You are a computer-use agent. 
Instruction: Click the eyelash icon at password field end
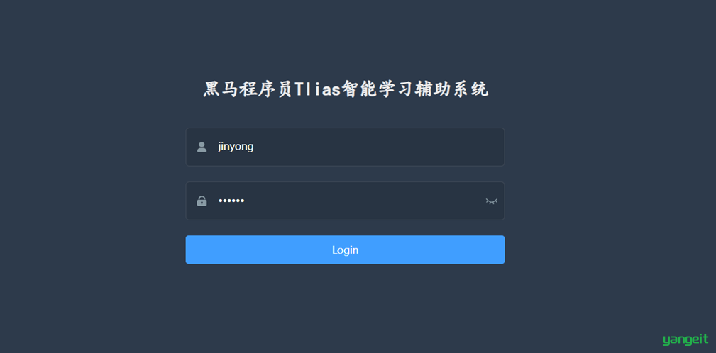point(491,201)
